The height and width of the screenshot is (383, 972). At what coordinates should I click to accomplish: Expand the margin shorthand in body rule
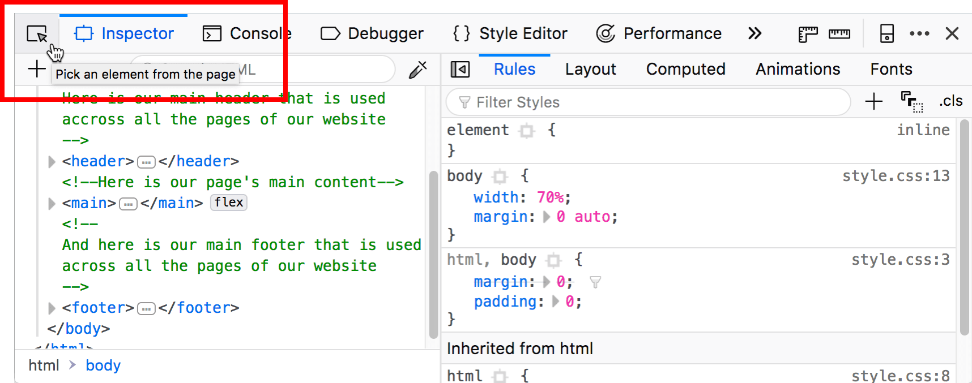coord(547,217)
